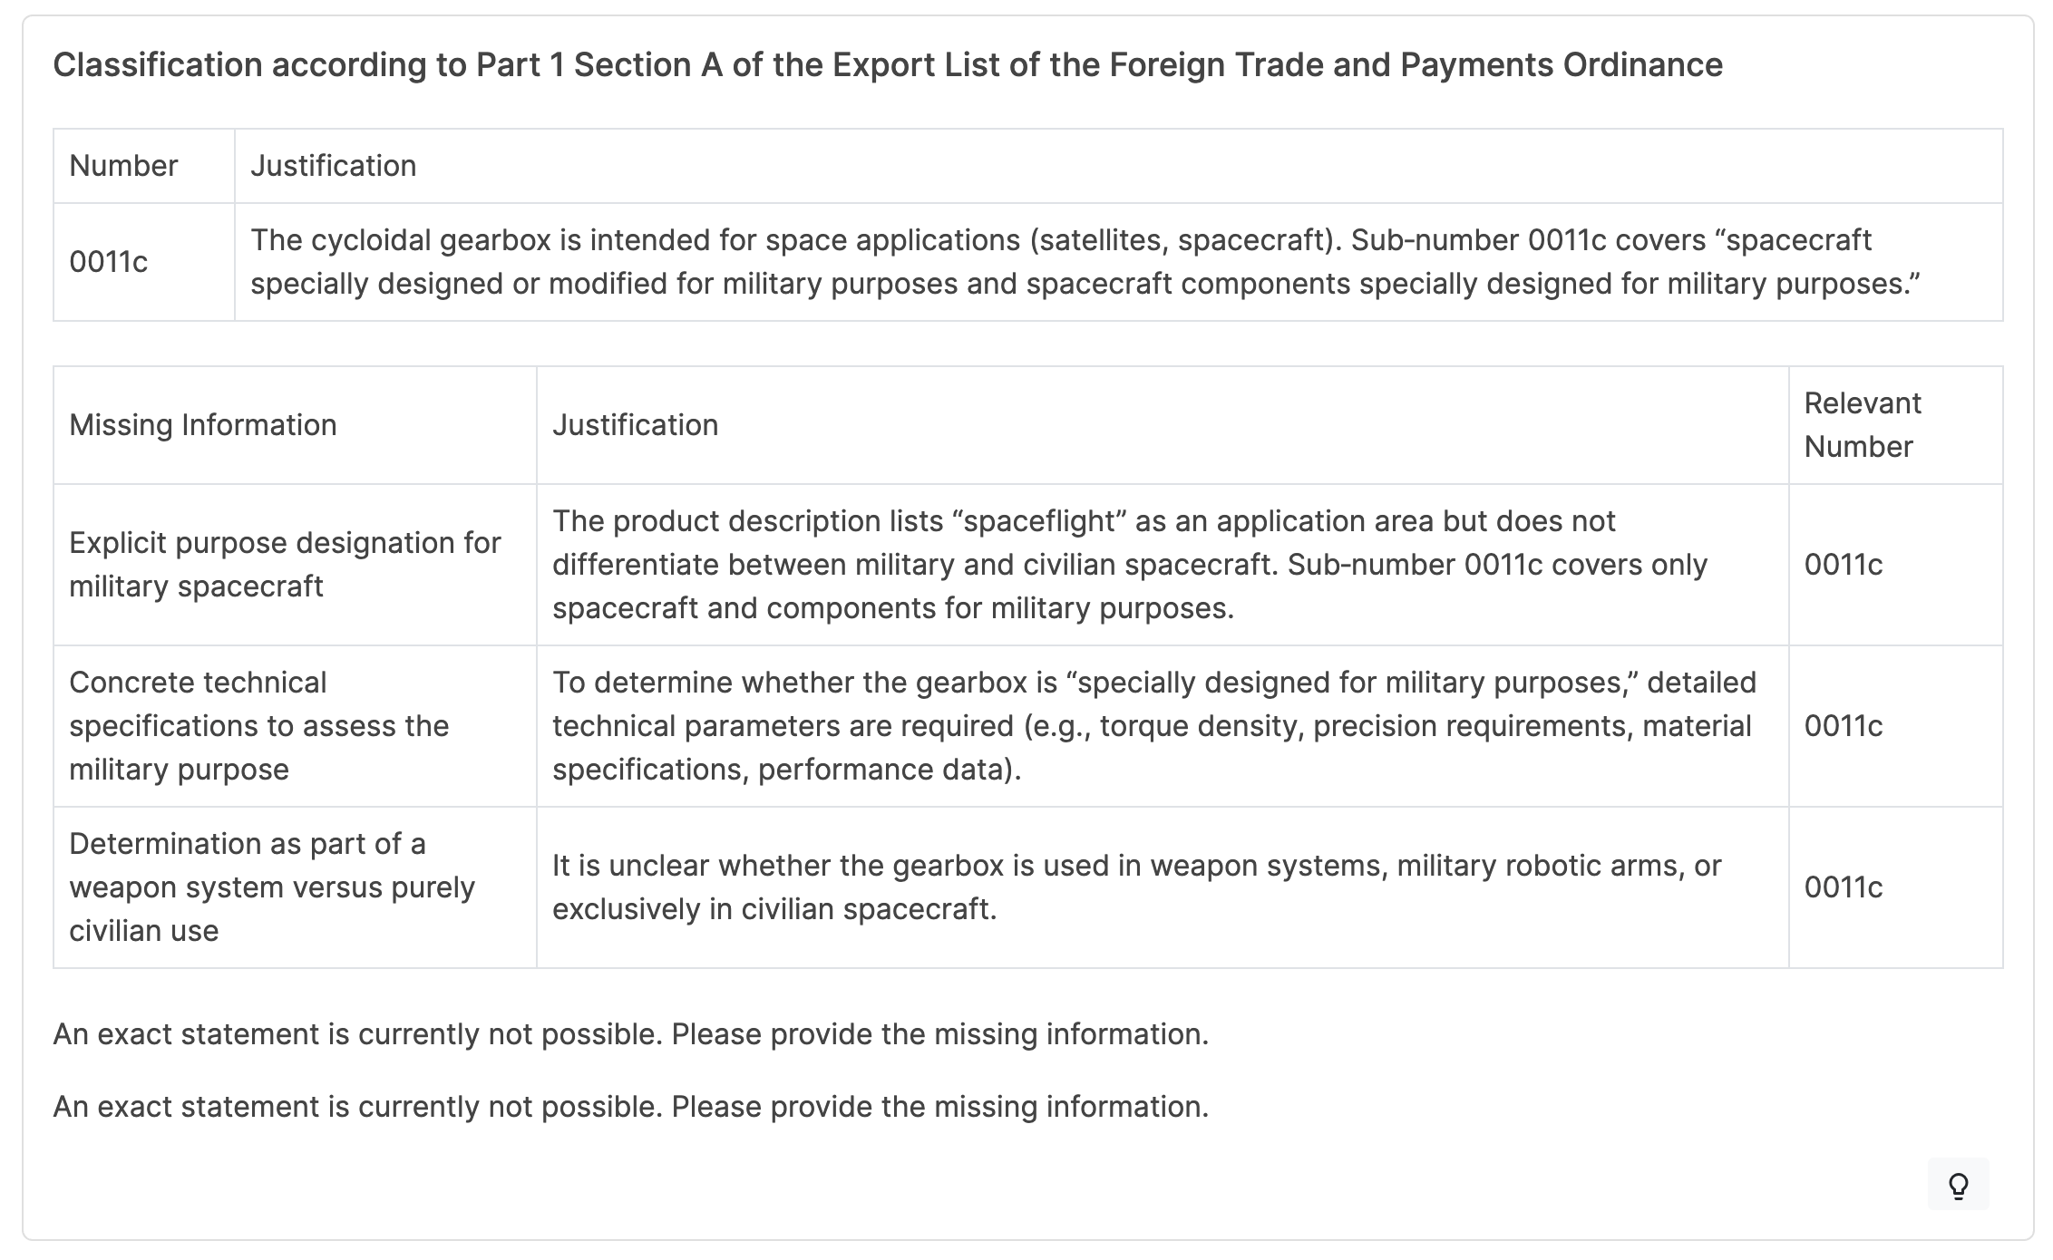Click the cycloidal gearbox justification text
The height and width of the screenshot is (1260, 2053).
coord(1085,262)
